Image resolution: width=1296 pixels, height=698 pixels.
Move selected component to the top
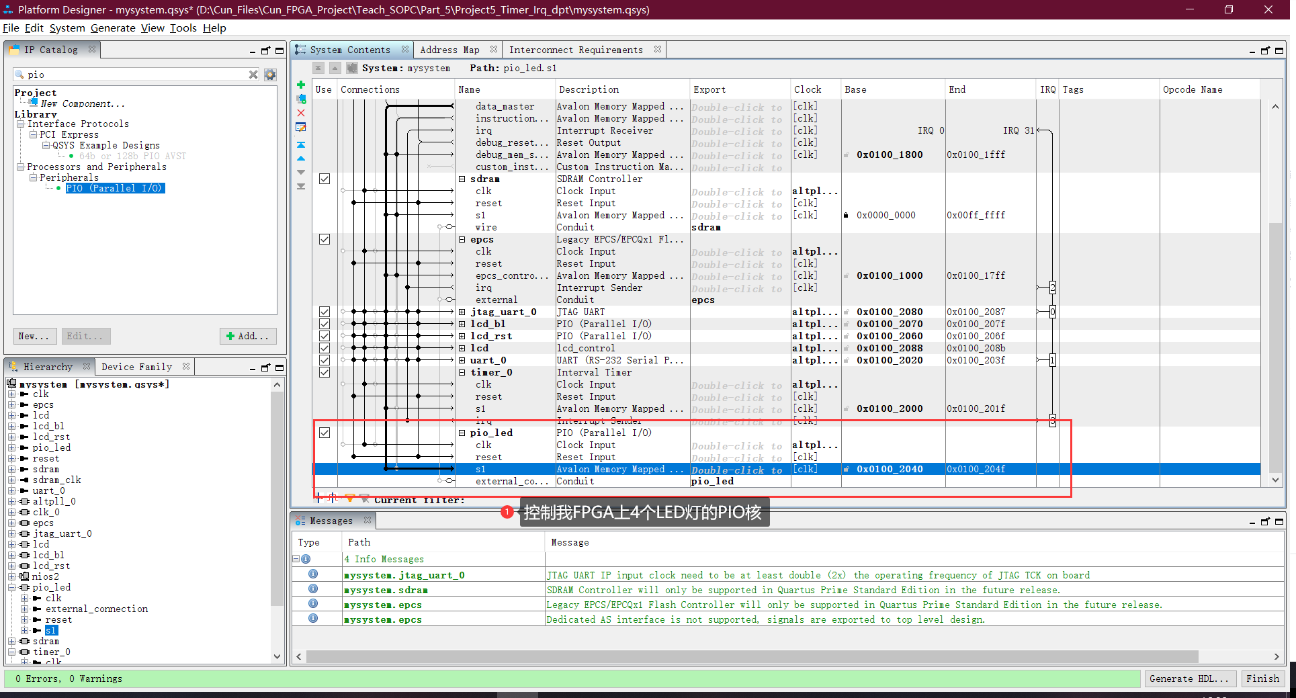(x=301, y=144)
